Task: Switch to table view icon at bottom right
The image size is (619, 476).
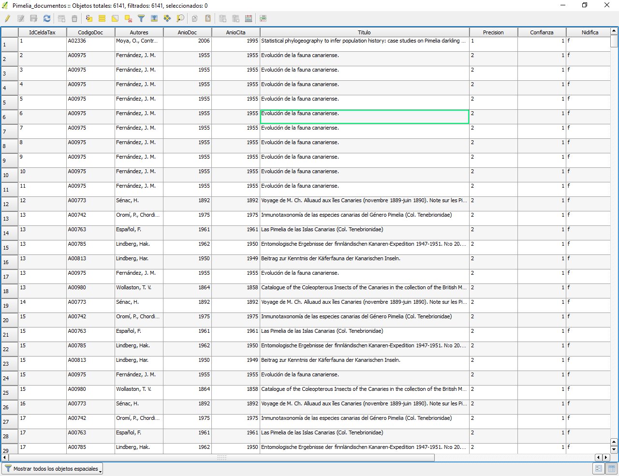Action: pyautogui.click(x=612, y=468)
